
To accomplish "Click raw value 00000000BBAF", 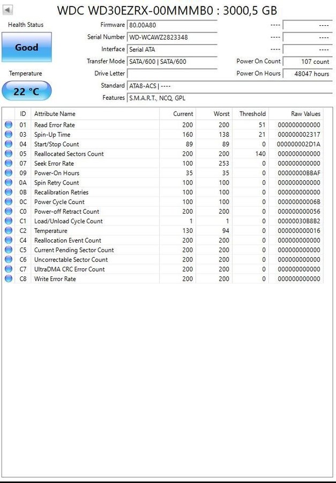I will tap(299, 173).
